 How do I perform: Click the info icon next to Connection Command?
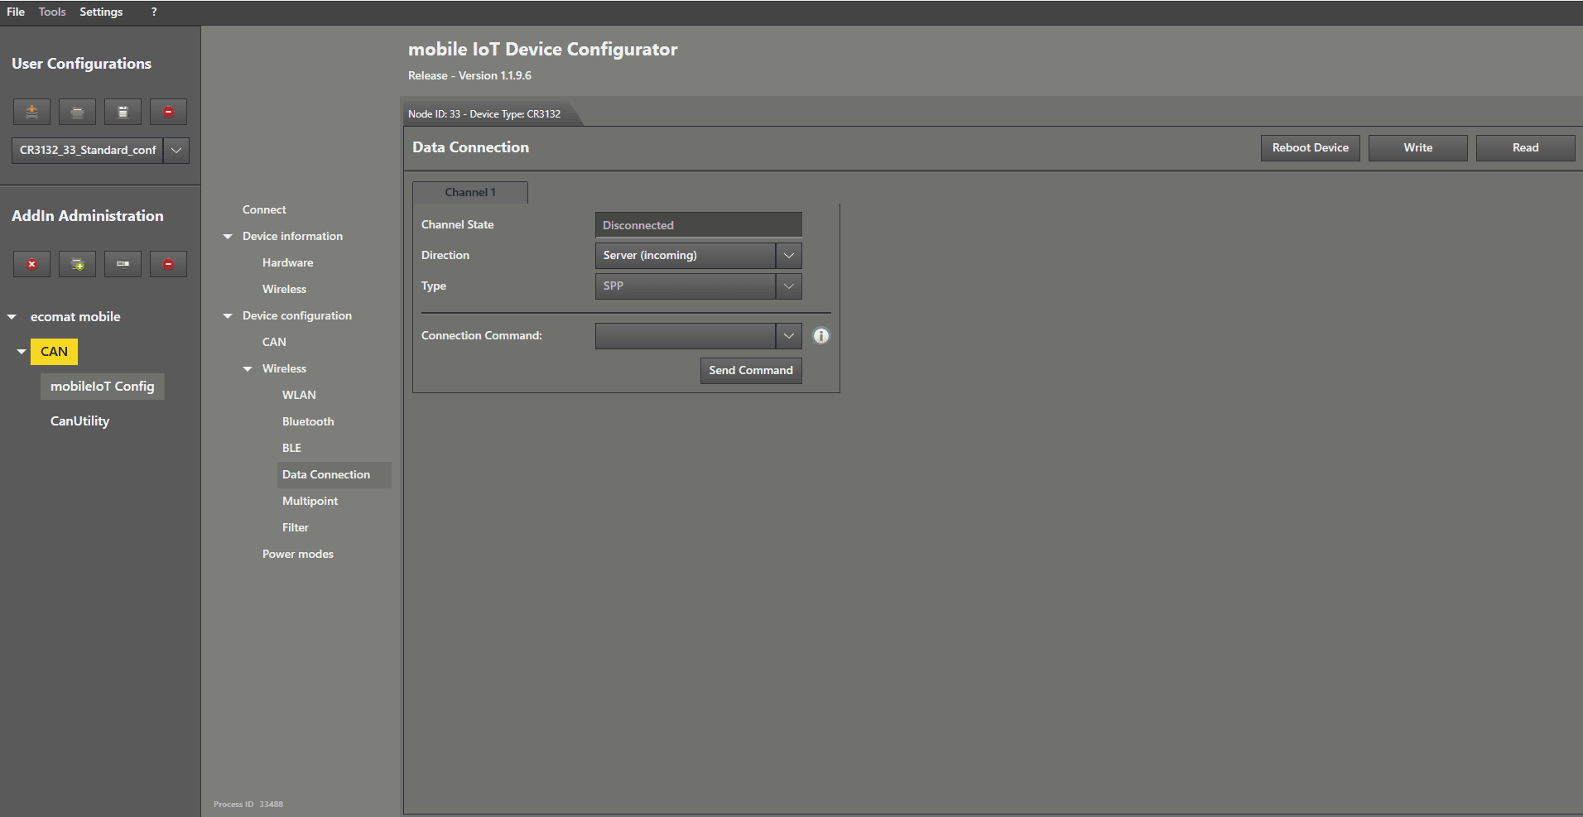click(x=820, y=336)
